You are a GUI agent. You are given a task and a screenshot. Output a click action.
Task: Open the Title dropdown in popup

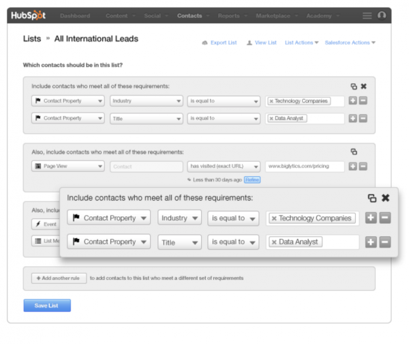[179, 242]
